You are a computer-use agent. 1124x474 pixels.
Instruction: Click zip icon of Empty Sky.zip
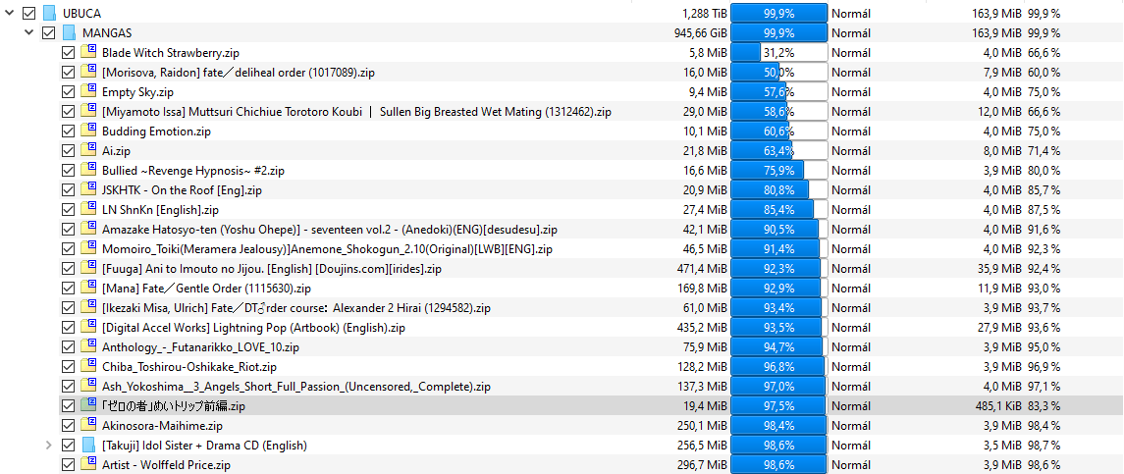coord(88,92)
